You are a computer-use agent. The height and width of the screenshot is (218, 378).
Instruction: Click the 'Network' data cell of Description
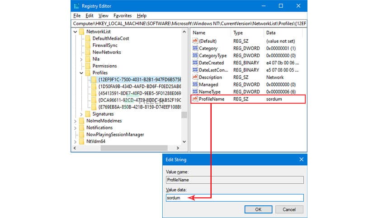(275, 77)
